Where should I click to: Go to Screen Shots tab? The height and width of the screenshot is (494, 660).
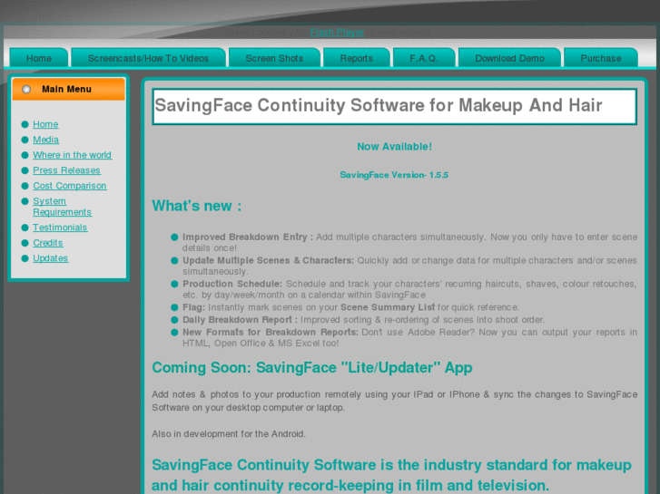274,58
